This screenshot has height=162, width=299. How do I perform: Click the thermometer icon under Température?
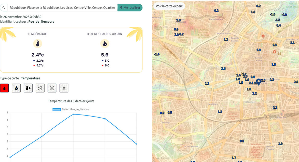(x=38, y=44)
